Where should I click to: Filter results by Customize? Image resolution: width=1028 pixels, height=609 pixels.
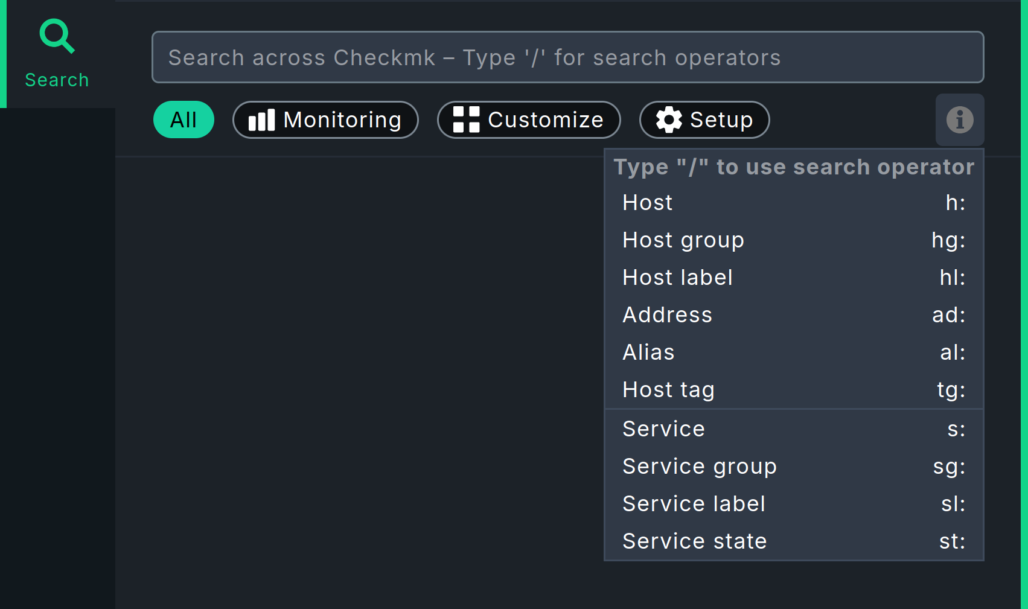tap(529, 120)
